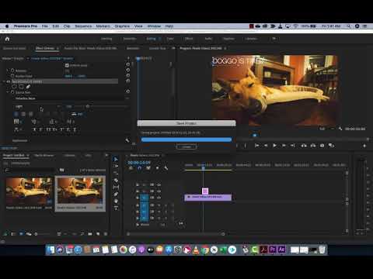Click the New Bin icon in Project panel
This screenshot has height=279, width=373.
pos(90,234)
